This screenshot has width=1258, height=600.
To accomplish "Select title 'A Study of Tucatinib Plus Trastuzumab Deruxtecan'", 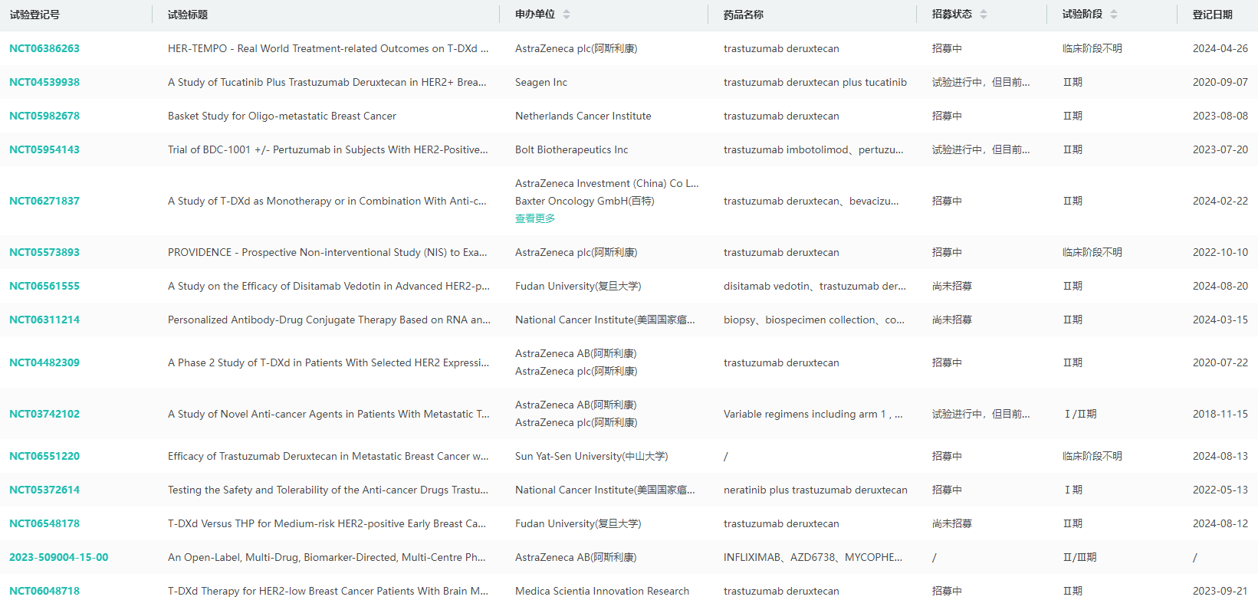I will tap(327, 82).
